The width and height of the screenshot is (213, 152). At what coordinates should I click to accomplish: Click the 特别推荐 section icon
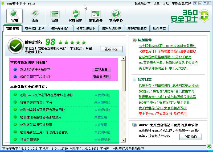pos(134,40)
